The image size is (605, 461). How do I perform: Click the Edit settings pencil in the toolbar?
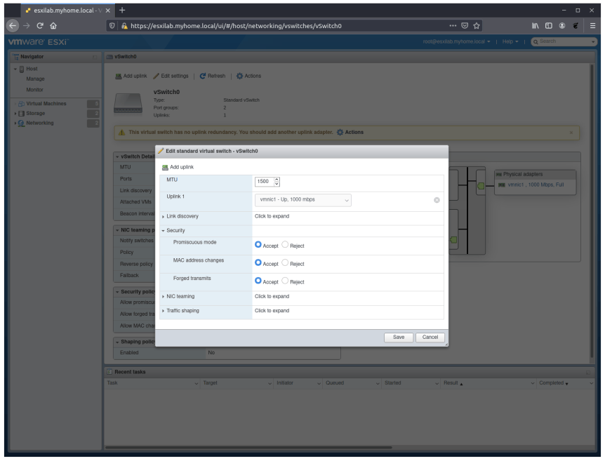[x=157, y=76]
